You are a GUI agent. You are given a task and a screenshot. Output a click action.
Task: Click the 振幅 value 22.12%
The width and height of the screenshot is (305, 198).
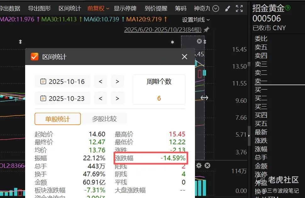(94, 158)
